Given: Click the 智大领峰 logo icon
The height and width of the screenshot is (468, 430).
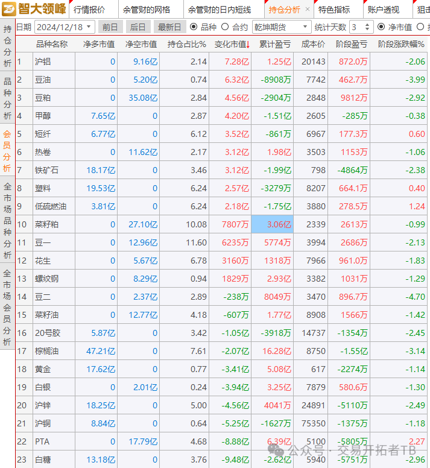Looking at the screenshot, I should tap(9, 9).
